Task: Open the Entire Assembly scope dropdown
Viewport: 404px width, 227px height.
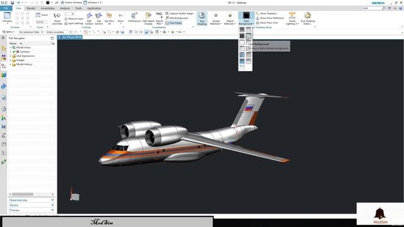Action: 59,32
